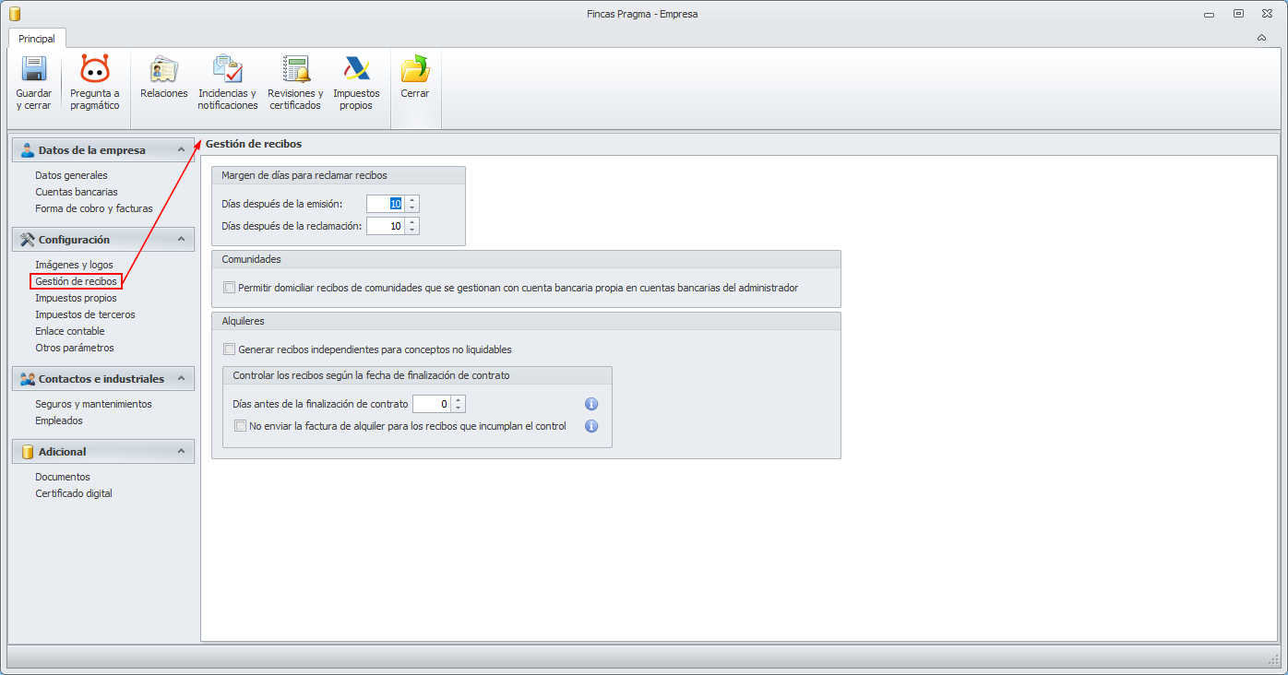This screenshot has width=1288, height=675.
Task: Select Gestión de recibos in the sidebar
Action: click(76, 281)
